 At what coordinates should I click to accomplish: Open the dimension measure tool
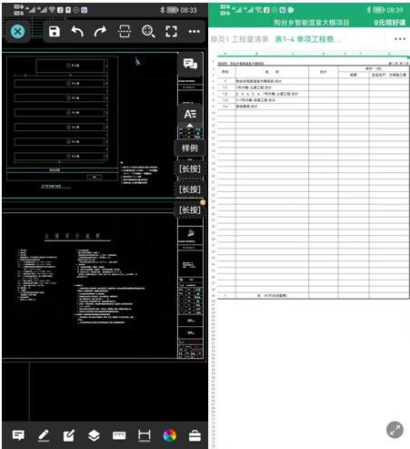click(x=145, y=435)
